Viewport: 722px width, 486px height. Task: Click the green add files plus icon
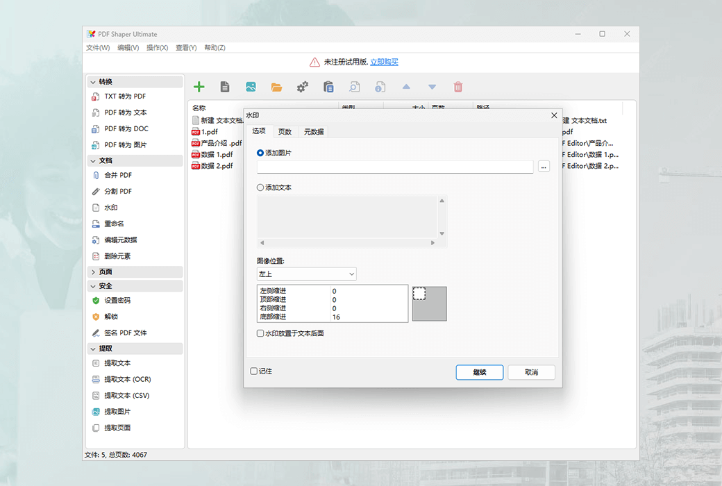199,86
